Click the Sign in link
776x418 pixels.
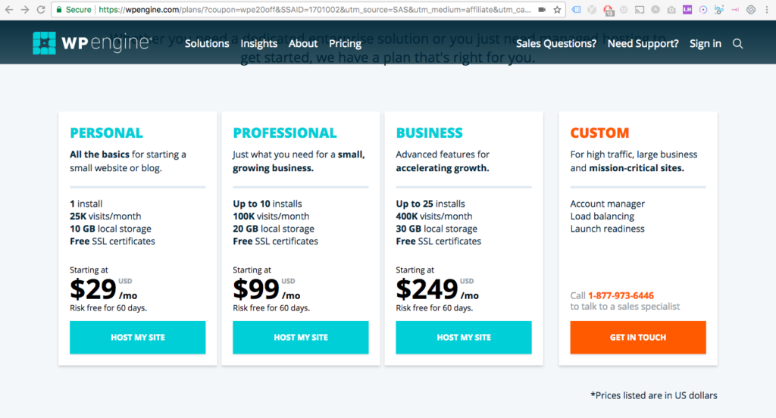click(706, 43)
